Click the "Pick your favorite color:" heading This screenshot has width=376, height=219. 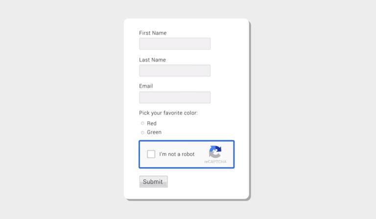point(168,113)
